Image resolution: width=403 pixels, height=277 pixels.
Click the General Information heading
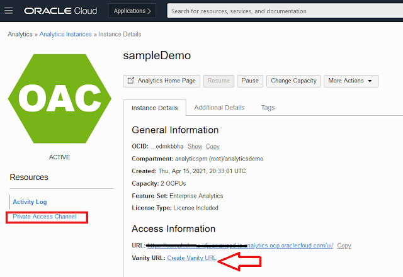pos(175,130)
